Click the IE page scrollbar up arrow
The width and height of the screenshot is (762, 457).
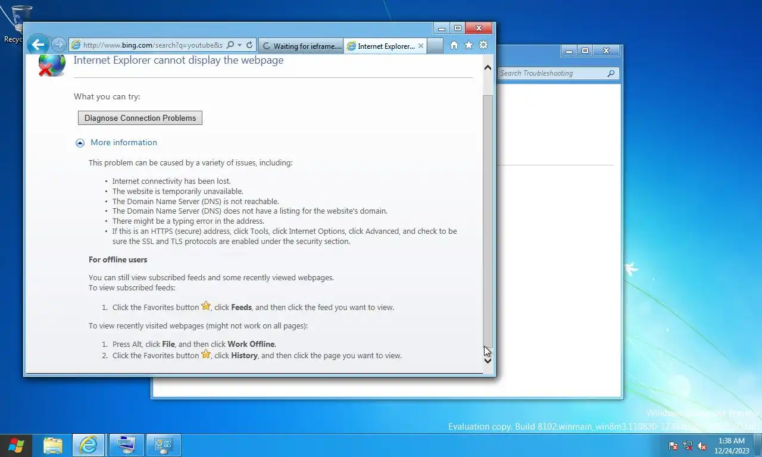click(x=488, y=68)
